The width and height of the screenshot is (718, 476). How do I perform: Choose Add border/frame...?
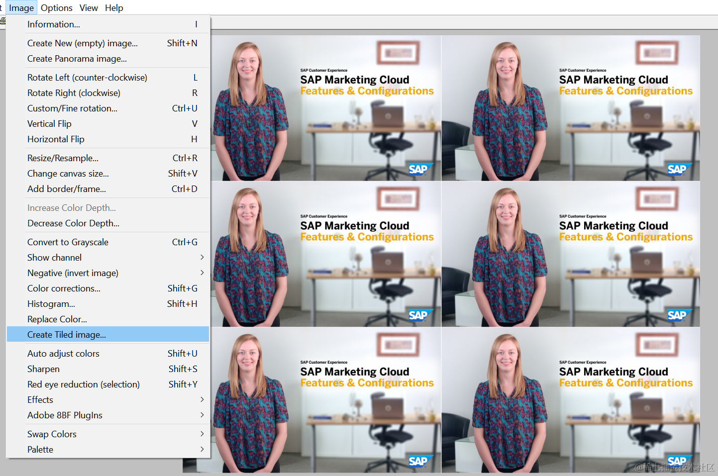(108, 189)
